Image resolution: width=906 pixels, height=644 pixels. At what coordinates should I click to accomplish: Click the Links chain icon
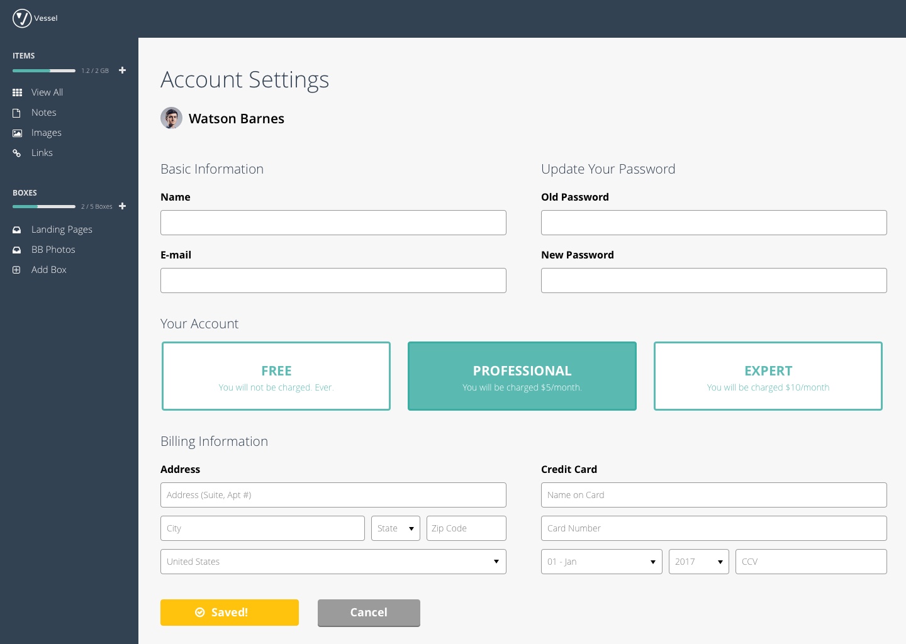click(17, 153)
